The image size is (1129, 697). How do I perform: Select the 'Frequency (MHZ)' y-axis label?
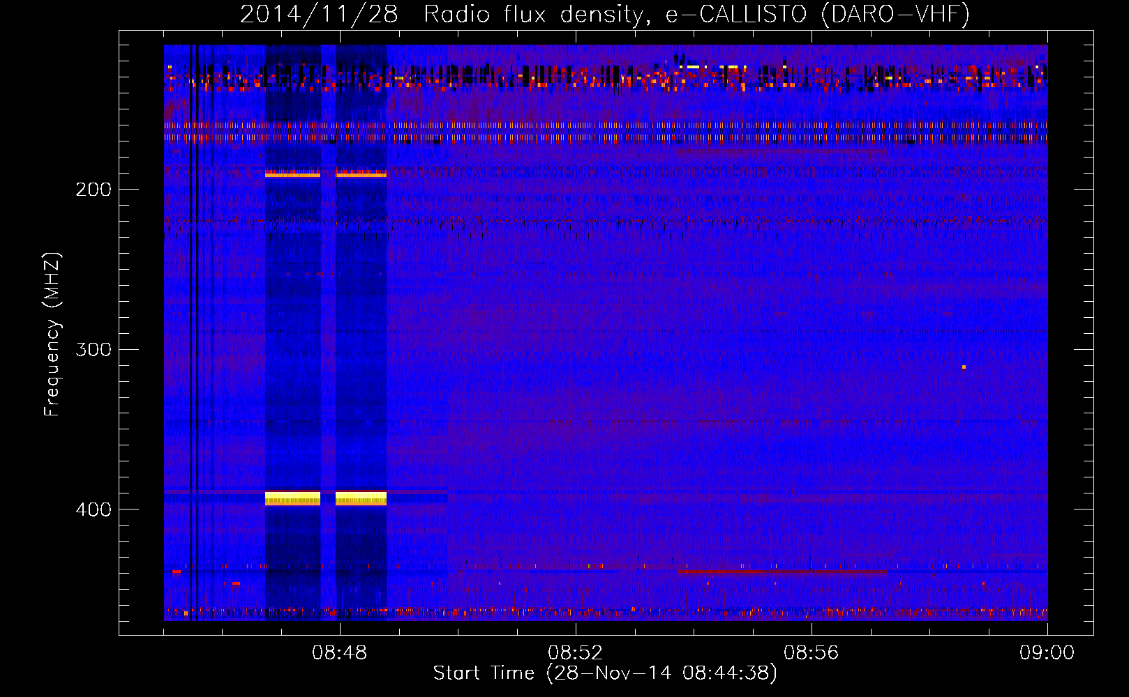(52, 334)
